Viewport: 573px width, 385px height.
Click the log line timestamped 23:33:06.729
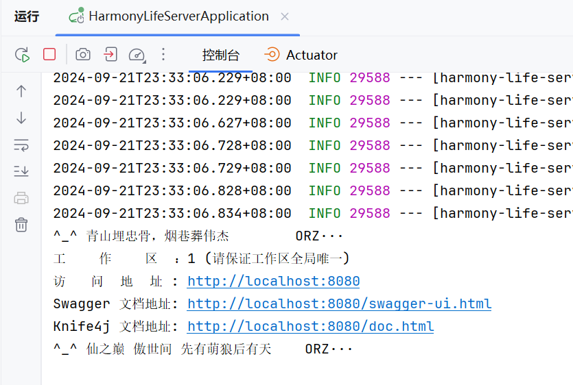(x=313, y=169)
